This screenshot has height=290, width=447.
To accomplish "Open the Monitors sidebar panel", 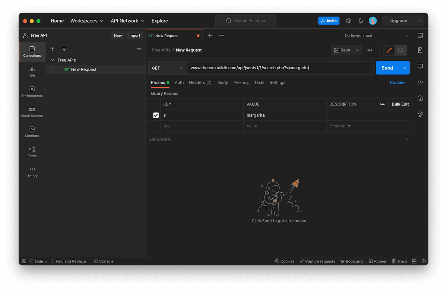I will pyautogui.click(x=32, y=132).
